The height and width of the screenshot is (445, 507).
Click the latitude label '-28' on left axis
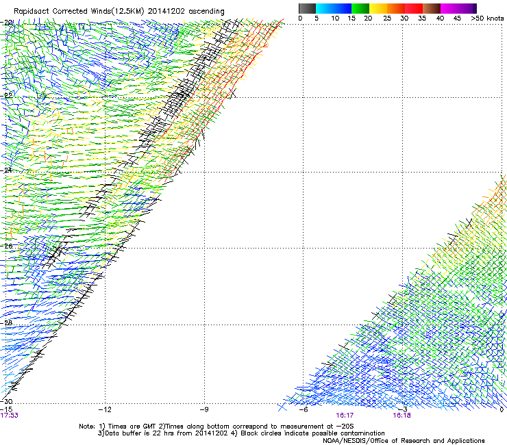point(6,323)
